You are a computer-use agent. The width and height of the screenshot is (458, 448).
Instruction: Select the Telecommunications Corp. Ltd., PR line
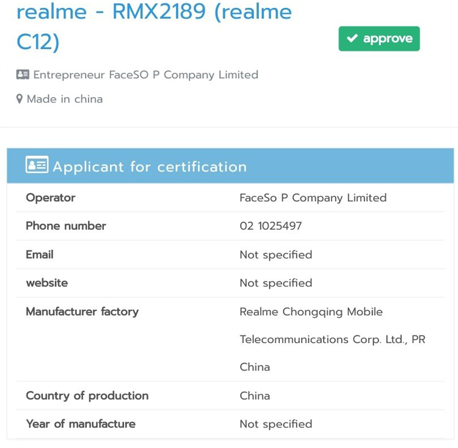point(332,339)
